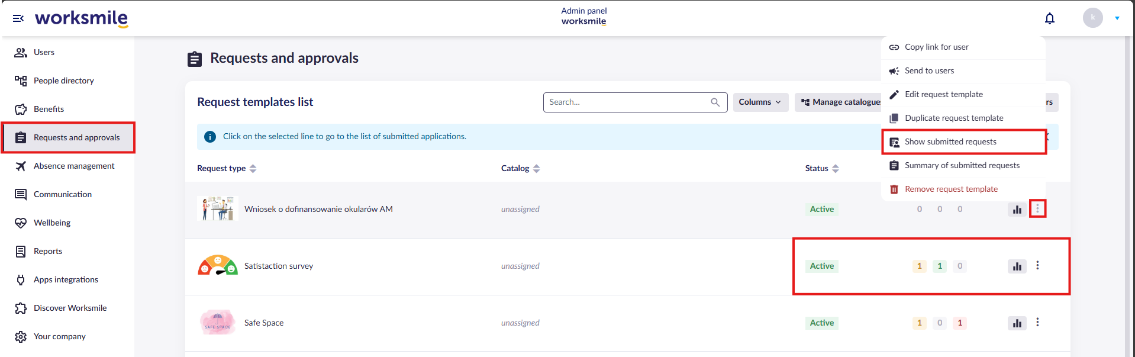1135x357 pixels.
Task: Click the info icon in the blue banner
Action: point(210,137)
